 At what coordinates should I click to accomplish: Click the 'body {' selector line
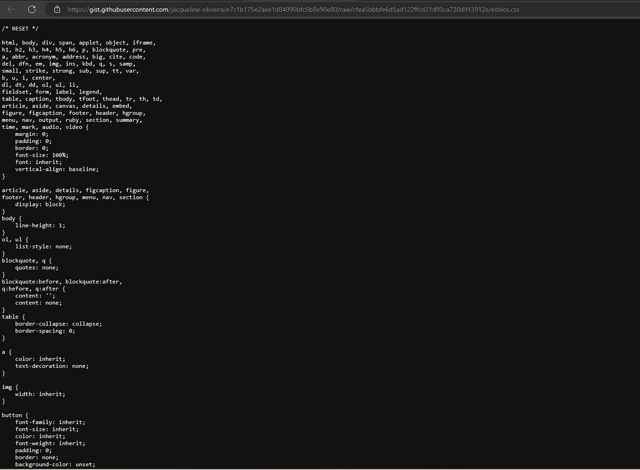click(12, 218)
